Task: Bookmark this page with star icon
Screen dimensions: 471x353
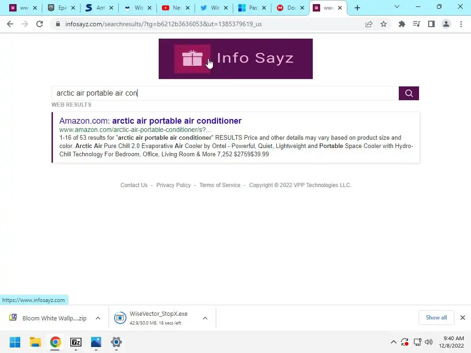Action: 384,24
